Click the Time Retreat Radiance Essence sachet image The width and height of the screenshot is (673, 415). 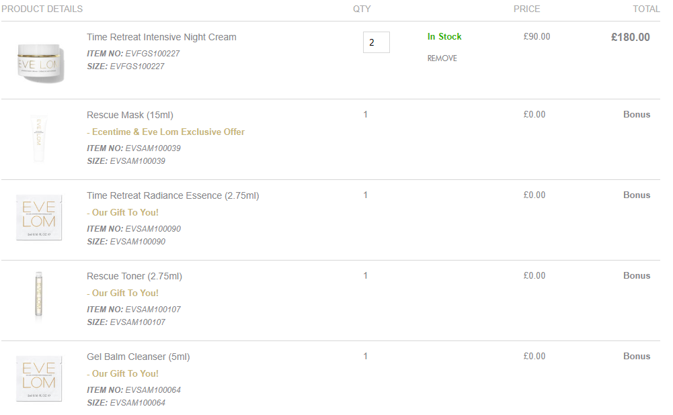(39, 218)
